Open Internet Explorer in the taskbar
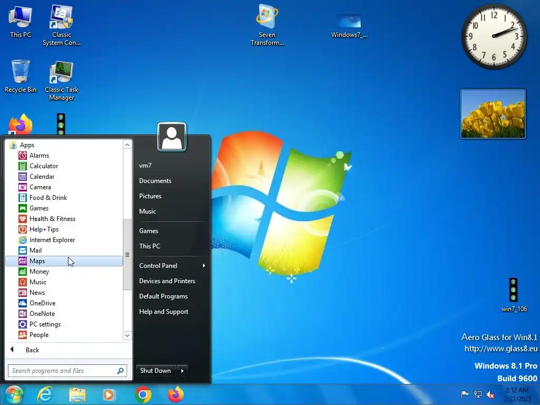 pyautogui.click(x=45, y=394)
